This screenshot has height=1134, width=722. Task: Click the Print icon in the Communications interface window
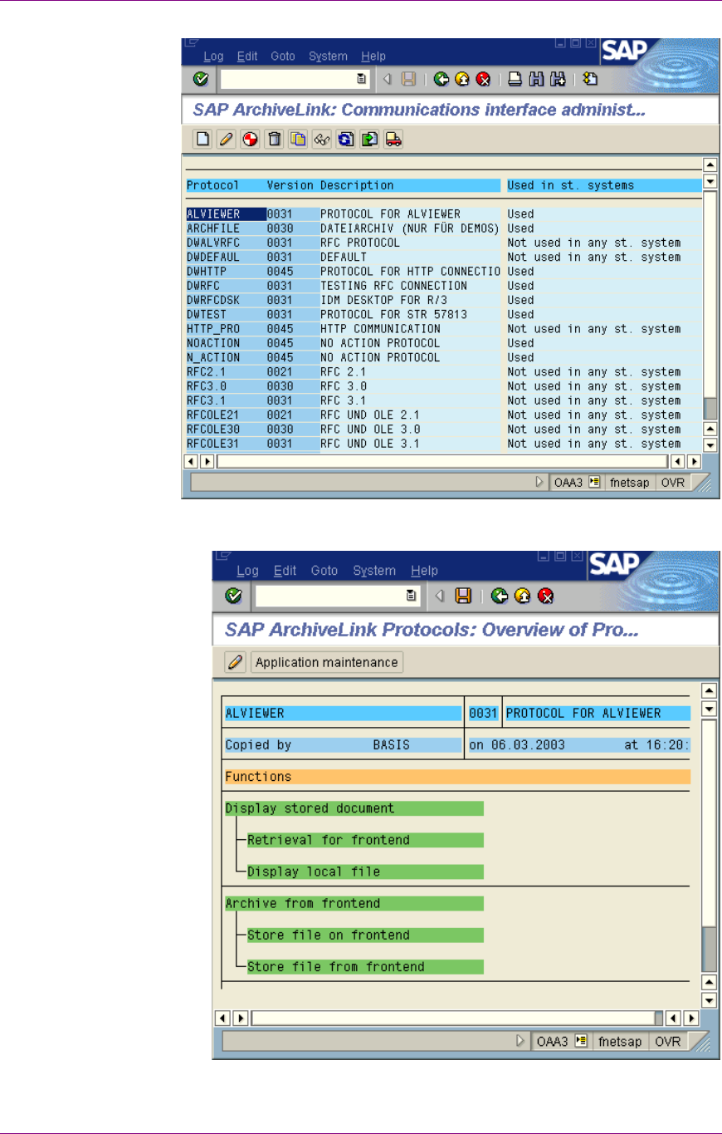click(515, 80)
